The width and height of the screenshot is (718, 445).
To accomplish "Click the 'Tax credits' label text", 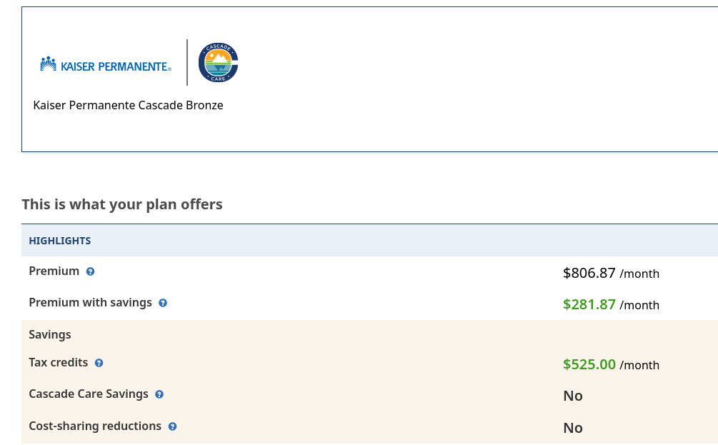I will tap(59, 363).
